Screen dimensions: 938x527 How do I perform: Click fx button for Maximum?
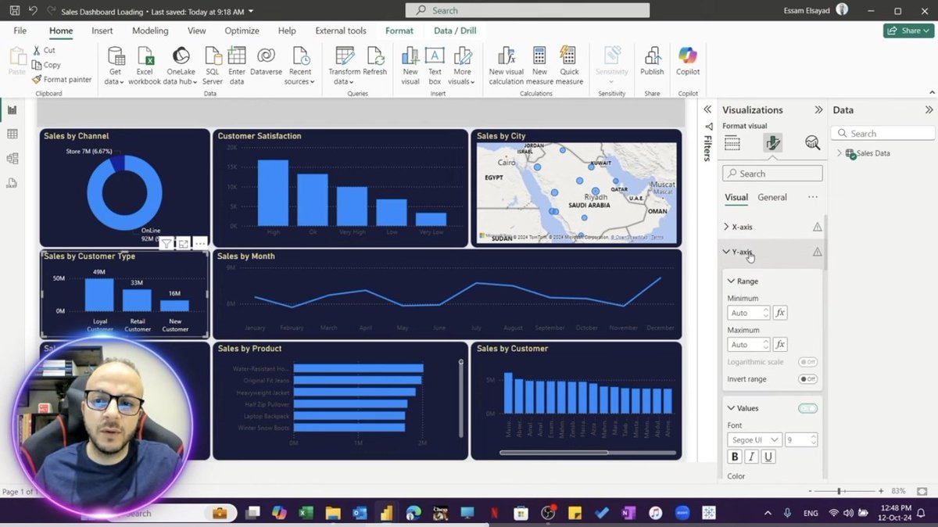(x=780, y=345)
